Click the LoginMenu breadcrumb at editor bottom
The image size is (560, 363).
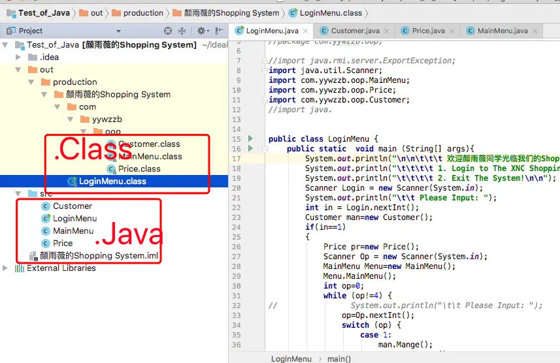point(291,358)
